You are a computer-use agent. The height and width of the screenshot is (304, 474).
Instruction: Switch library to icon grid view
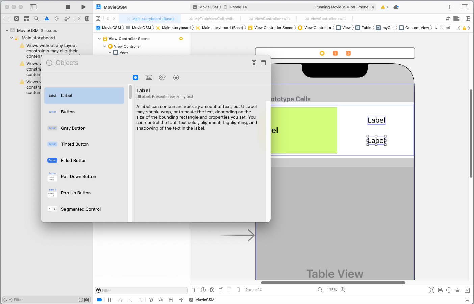click(254, 63)
